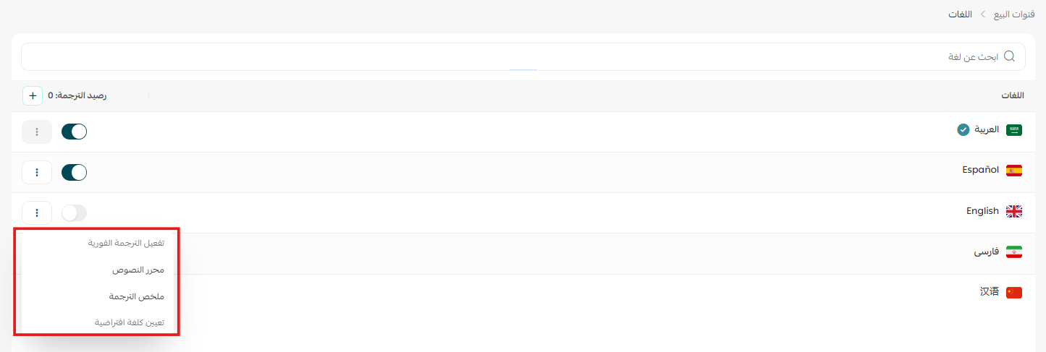Click the search magnifier icon
The height and width of the screenshot is (352, 1046).
click(x=1009, y=56)
